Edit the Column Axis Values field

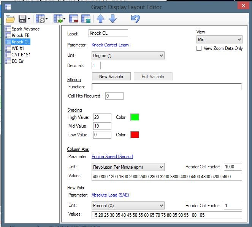pos(166,177)
